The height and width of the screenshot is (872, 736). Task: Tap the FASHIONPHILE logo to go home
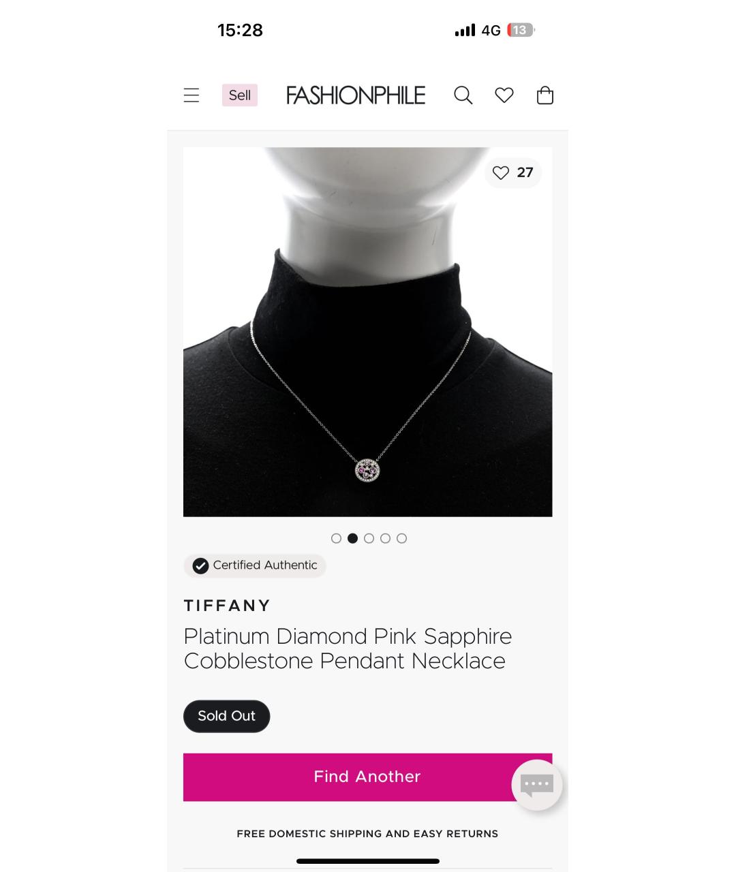[356, 95]
